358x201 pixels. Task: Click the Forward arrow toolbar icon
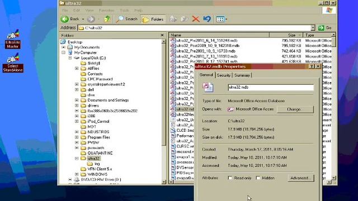tap(91, 19)
